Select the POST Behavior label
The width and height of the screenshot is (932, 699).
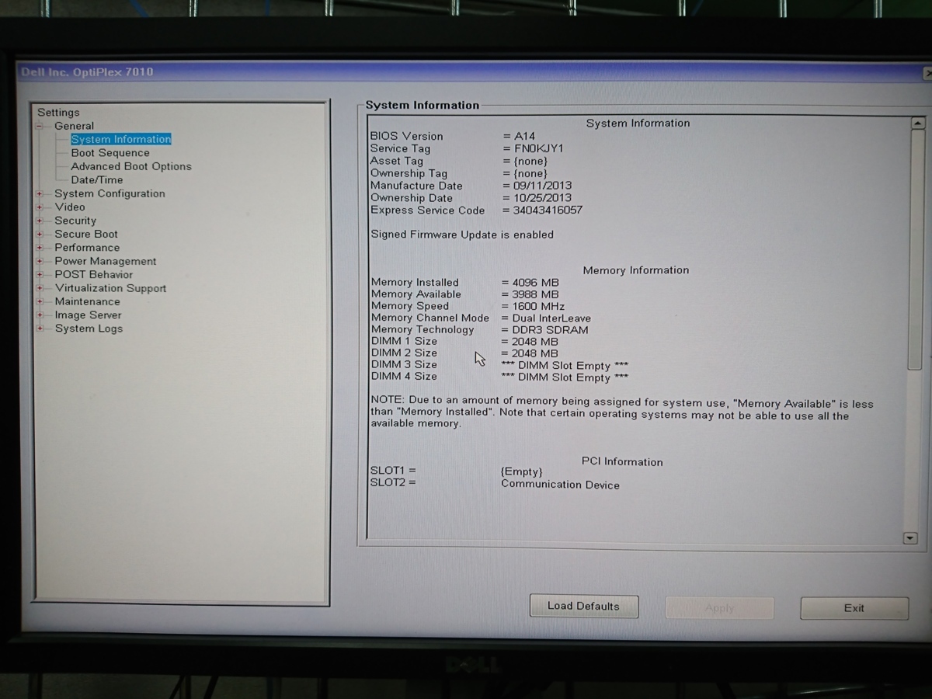pyautogui.click(x=94, y=274)
